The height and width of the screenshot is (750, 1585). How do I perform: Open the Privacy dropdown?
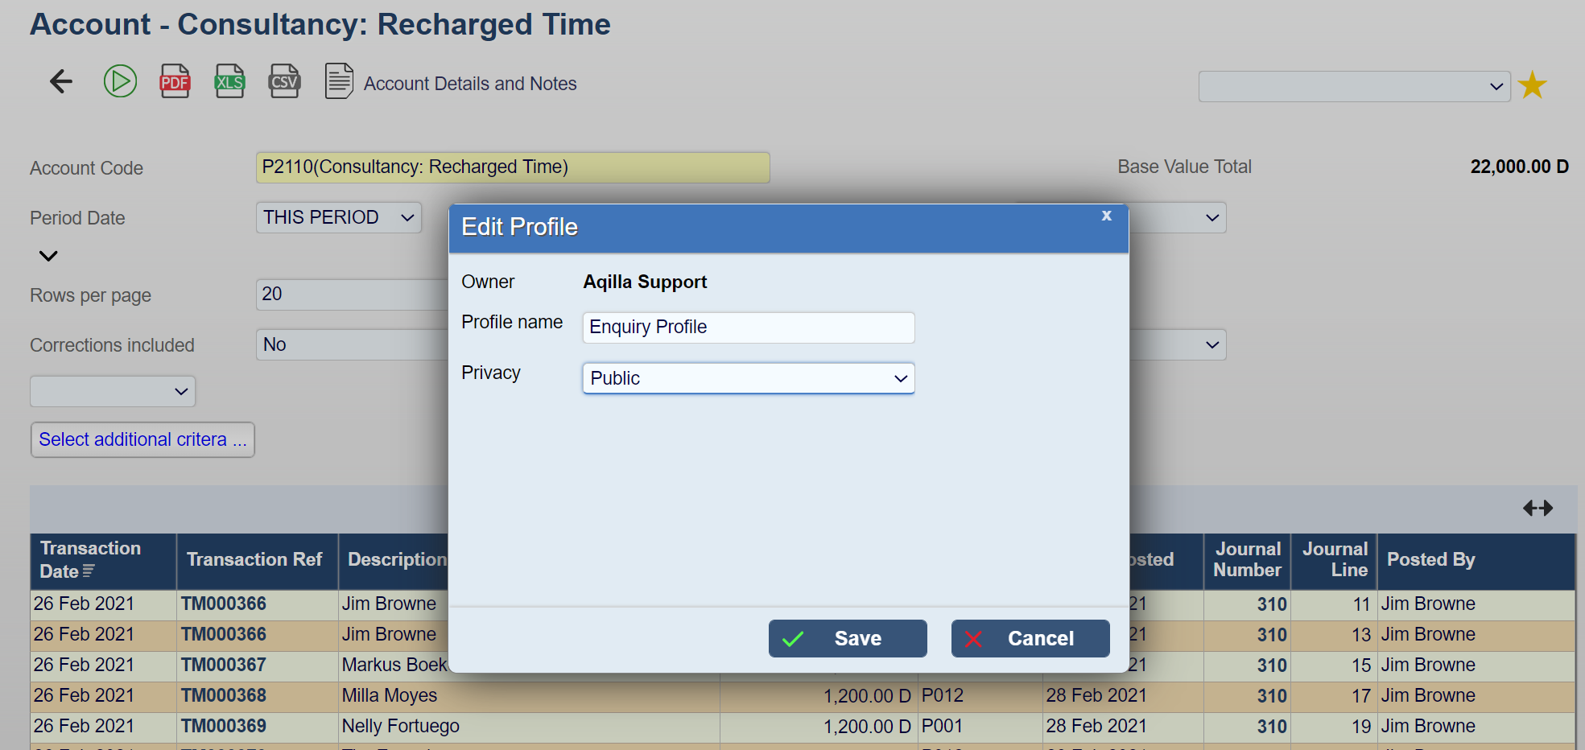[748, 378]
